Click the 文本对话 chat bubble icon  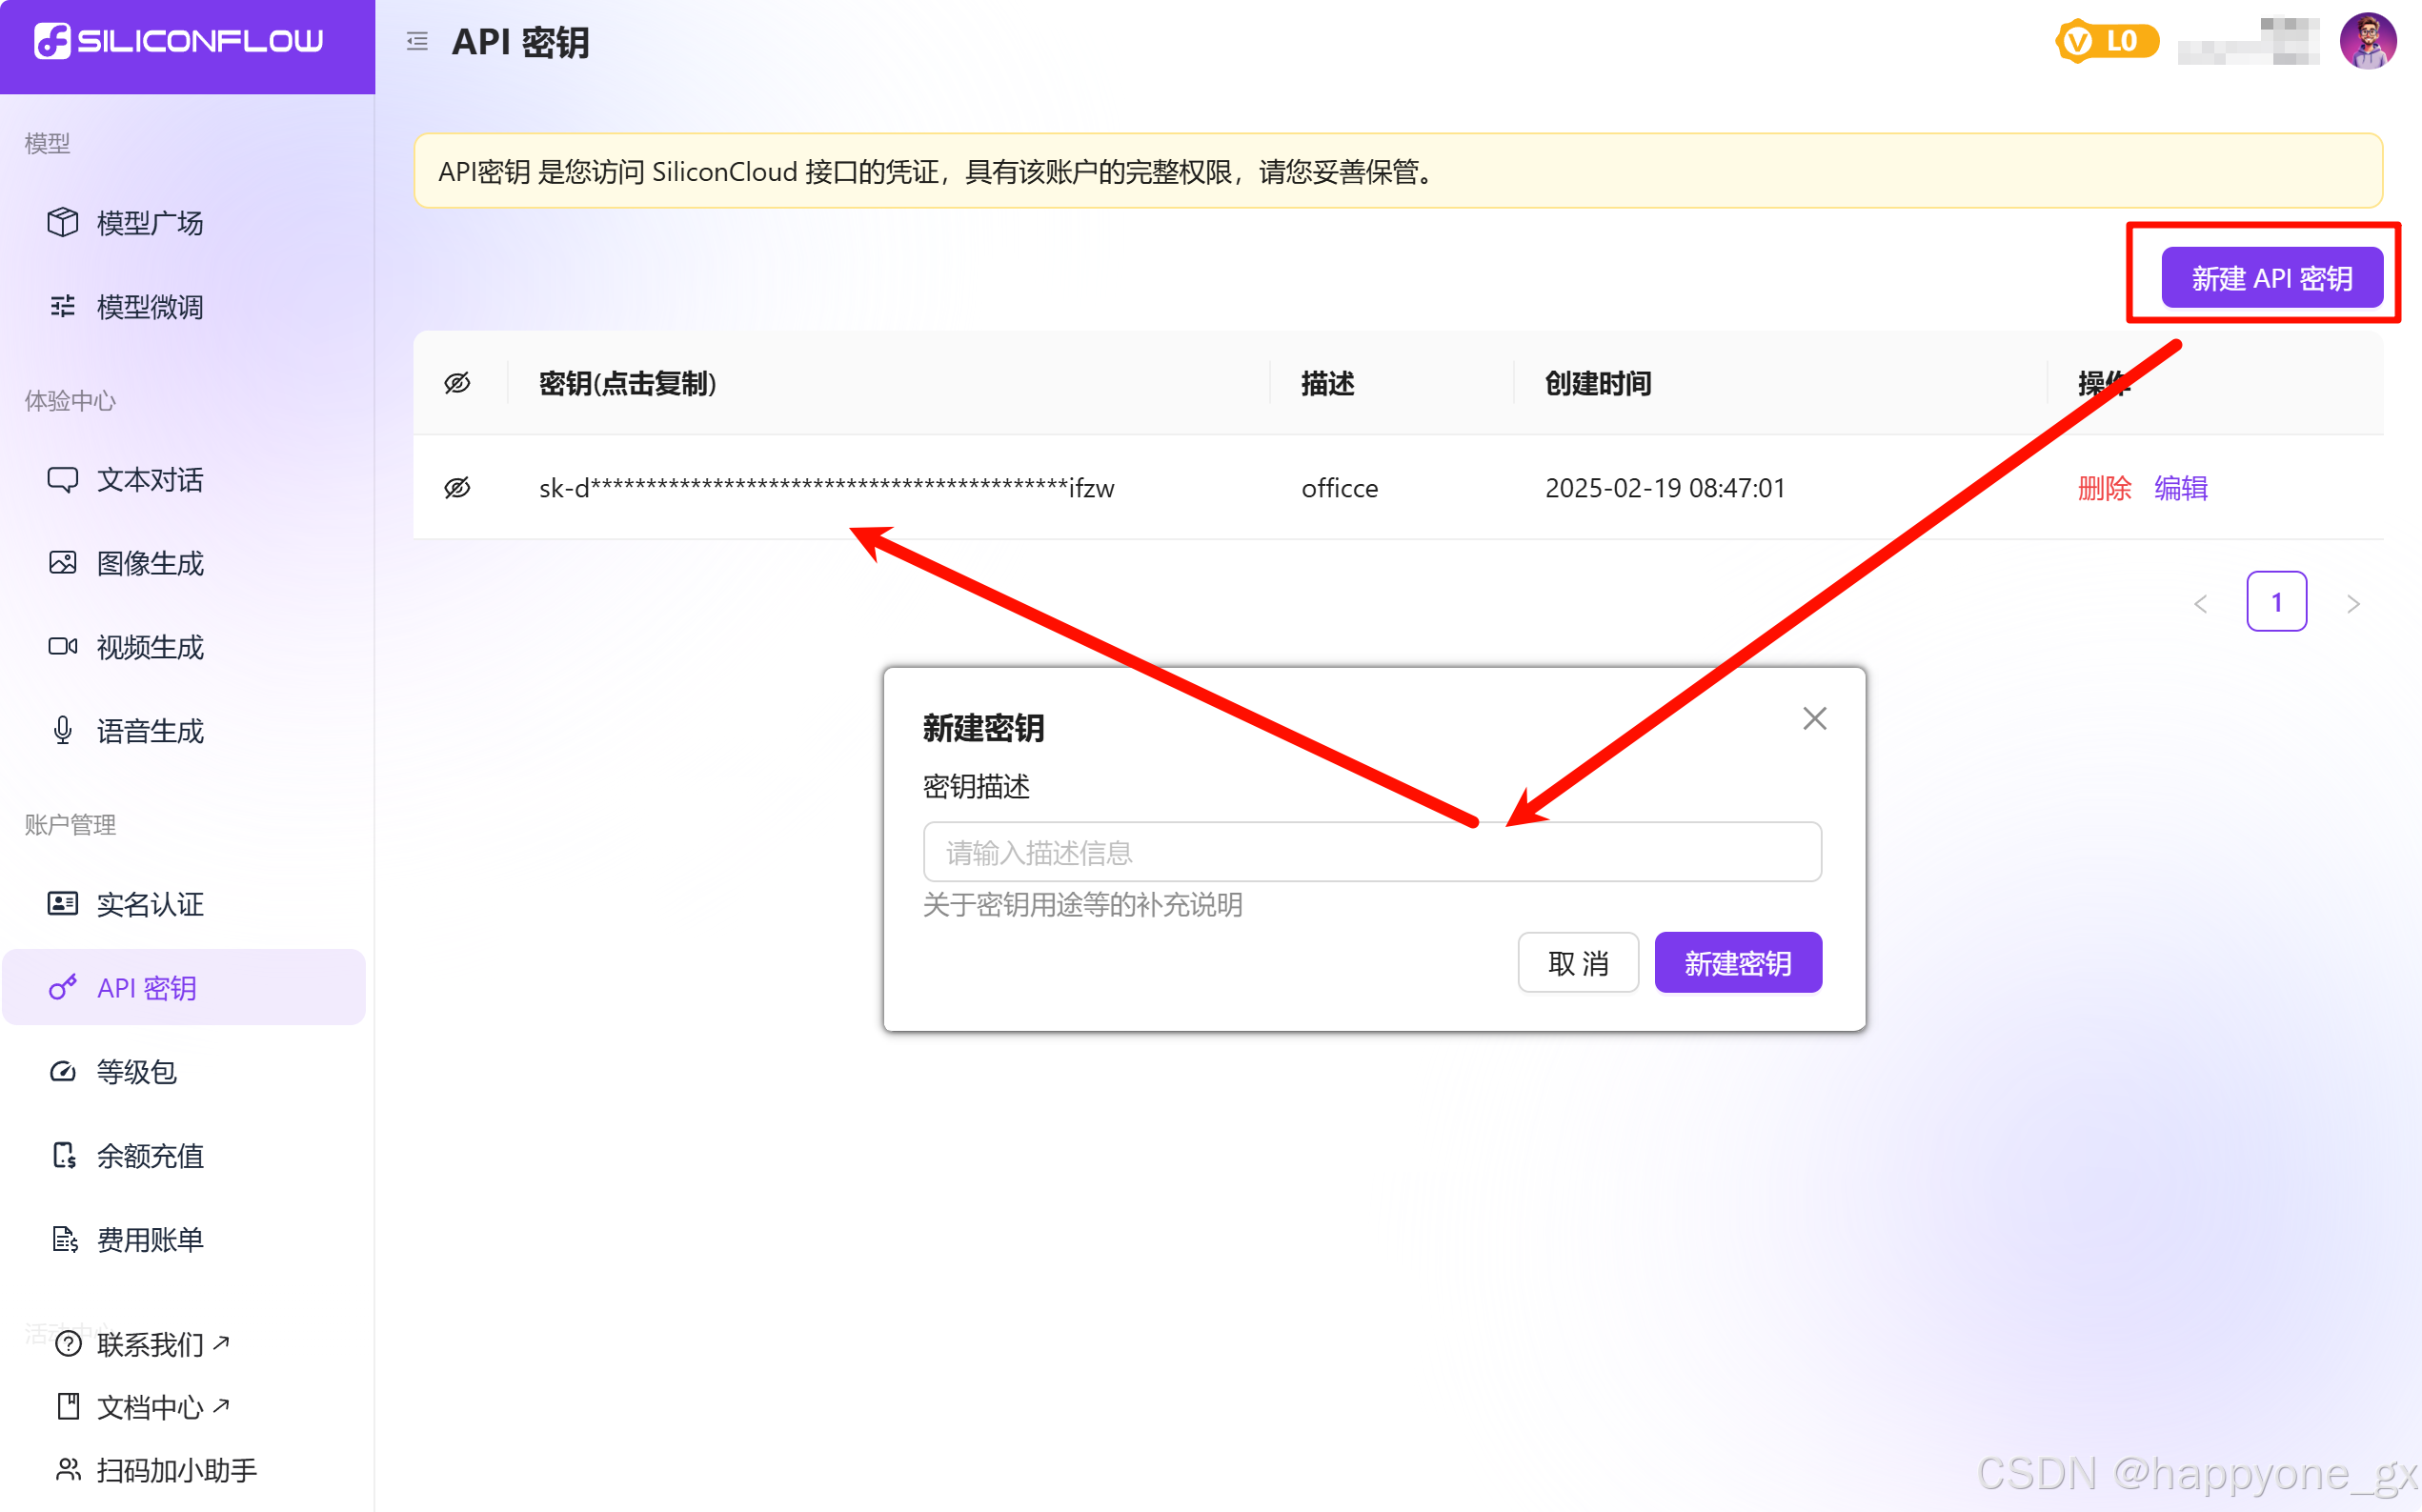(x=62, y=479)
